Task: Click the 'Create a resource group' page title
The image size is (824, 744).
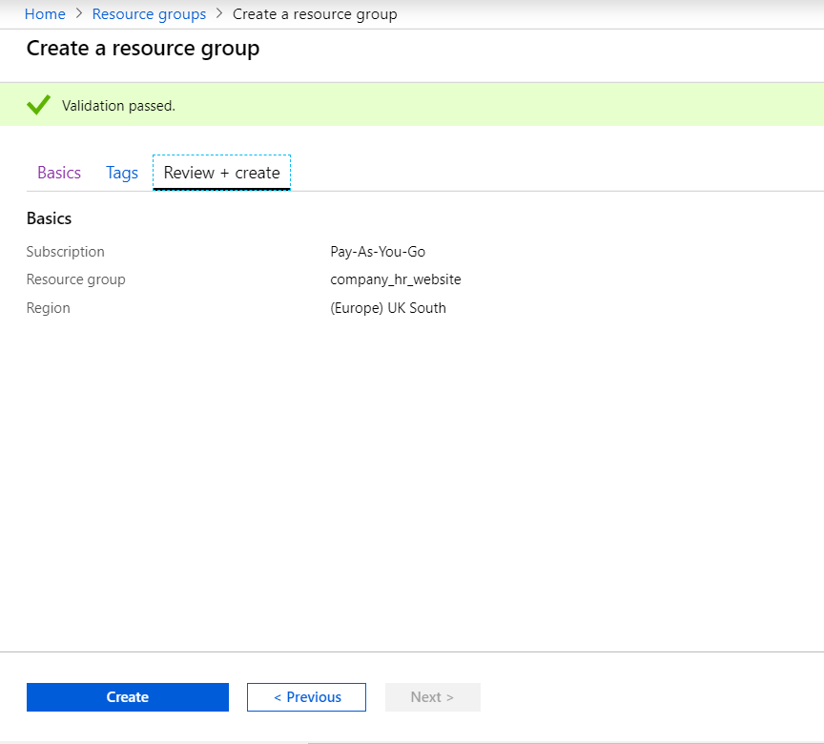Action: pos(143,49)
